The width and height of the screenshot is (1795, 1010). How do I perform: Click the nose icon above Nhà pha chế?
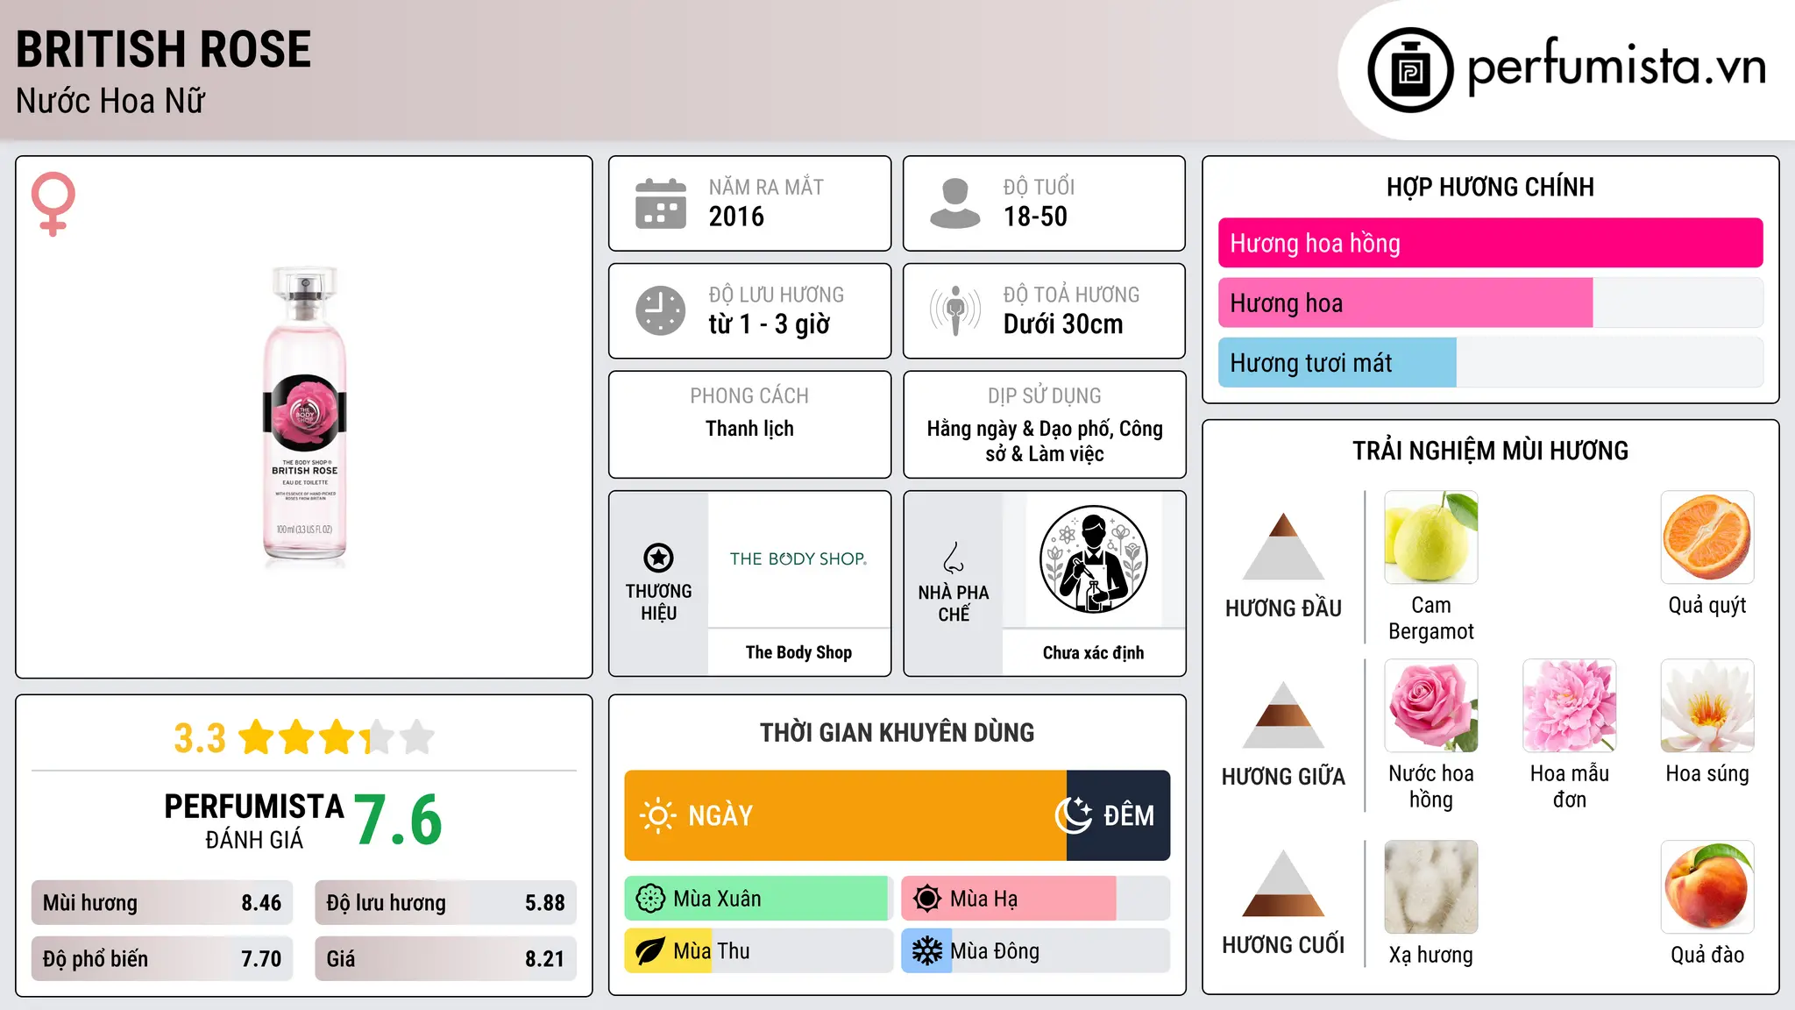[954, 558]
